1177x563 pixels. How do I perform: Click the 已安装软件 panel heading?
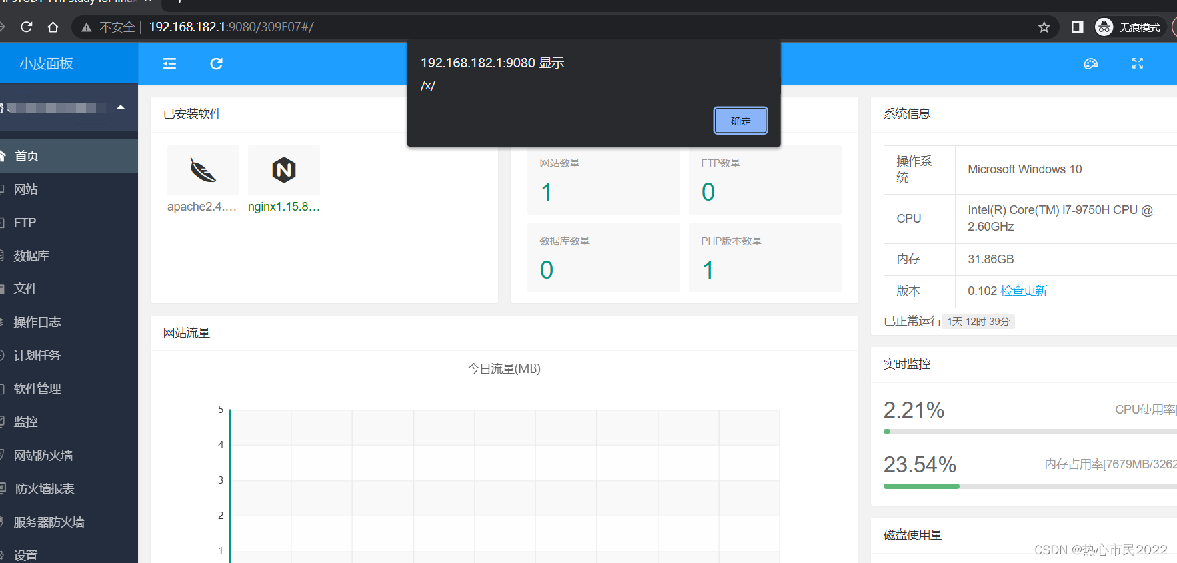coord(193,114)
